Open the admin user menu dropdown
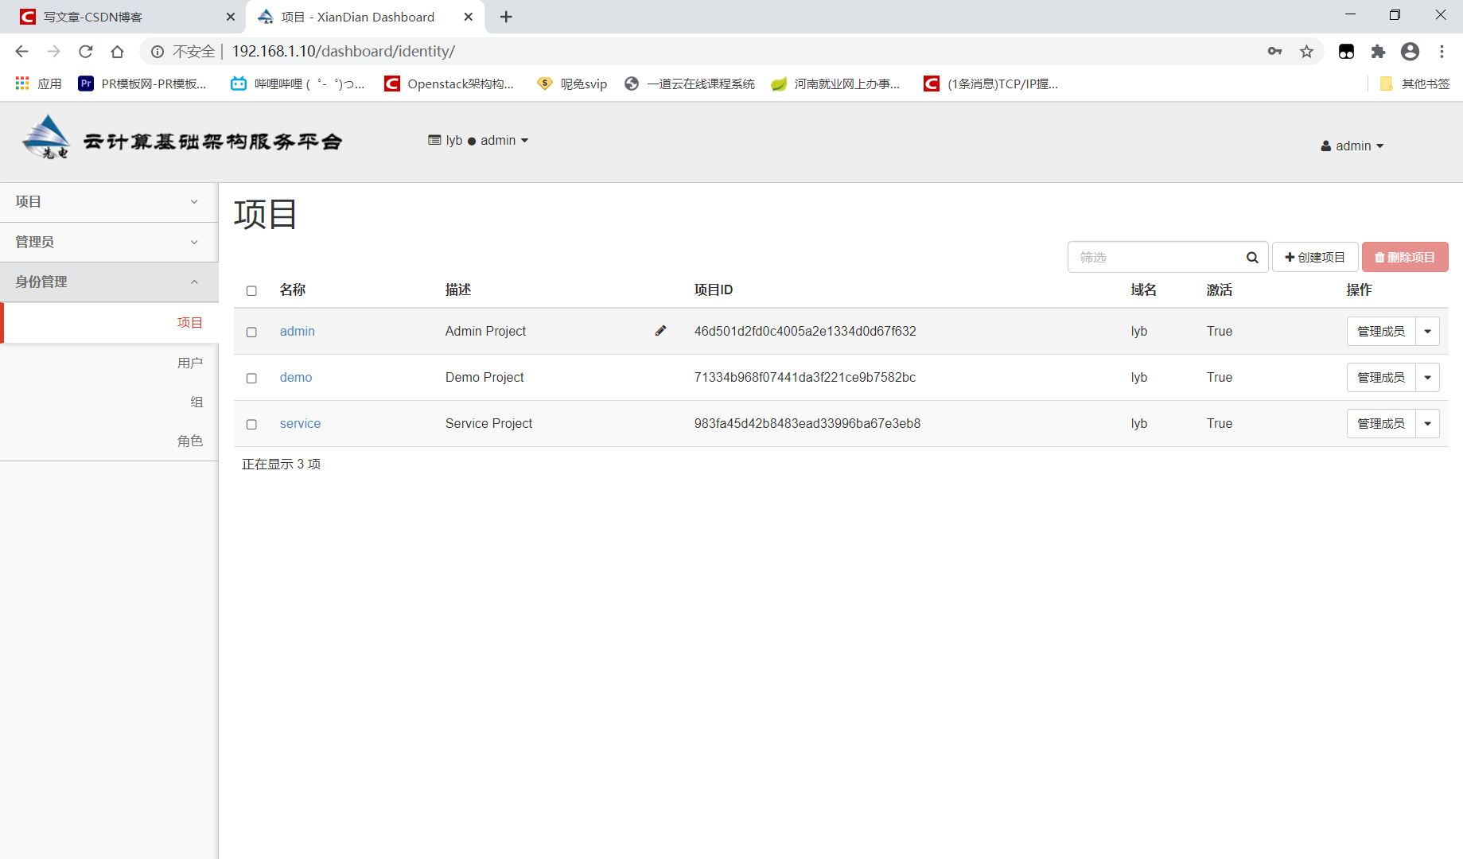 click(1352, 146)
